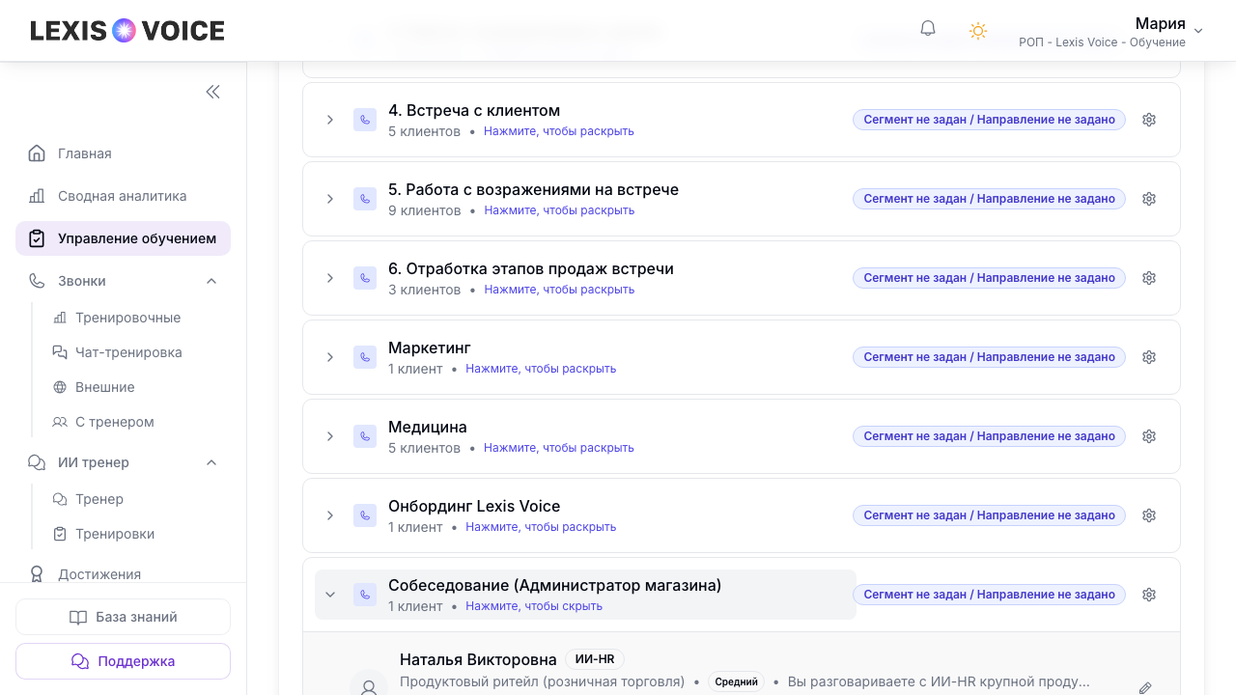Click the Главная home icon
This screenshot has width=1236, height=695.
tap(37, 153)
